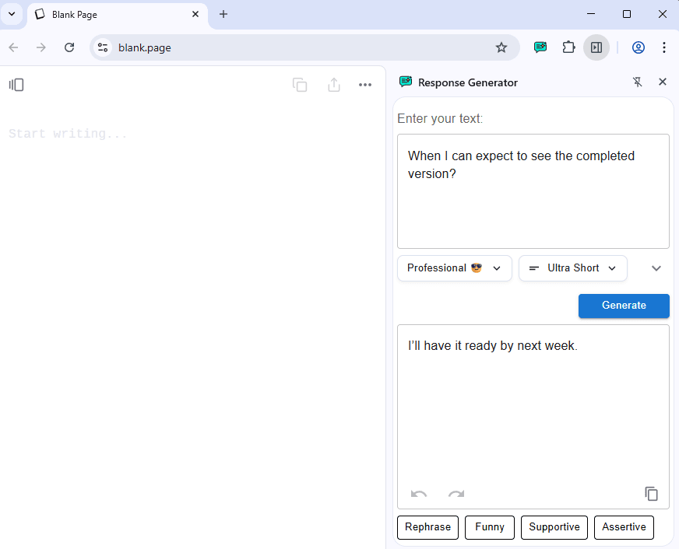Open the green Response Generator extension icon in toolbar
The width and height of the screenshot is (679, 549).
540,47
